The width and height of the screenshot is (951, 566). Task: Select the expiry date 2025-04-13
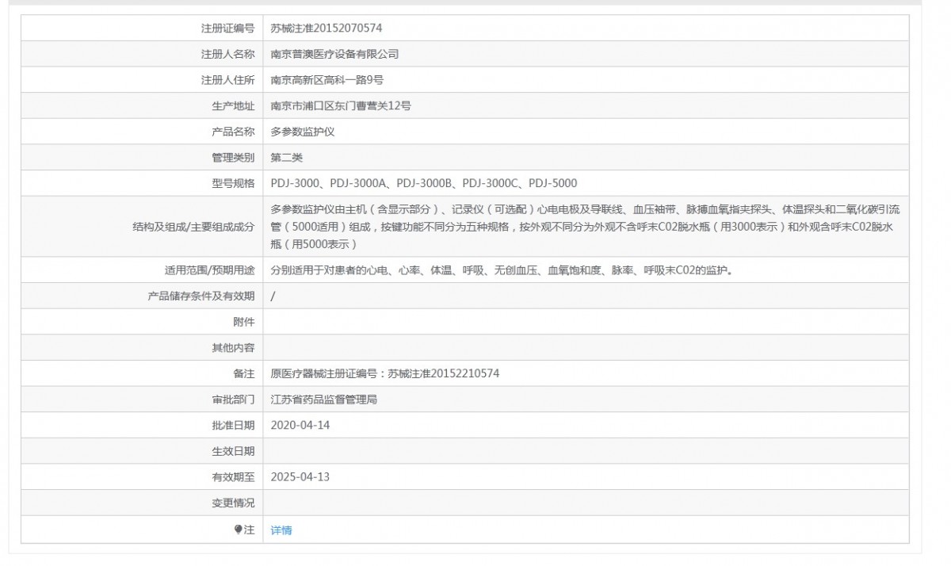(300, 477)
